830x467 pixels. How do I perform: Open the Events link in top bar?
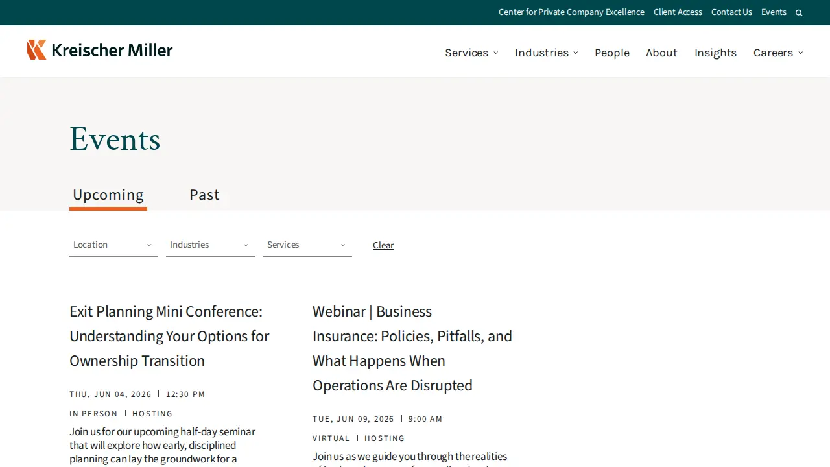[x=774, y=12]
